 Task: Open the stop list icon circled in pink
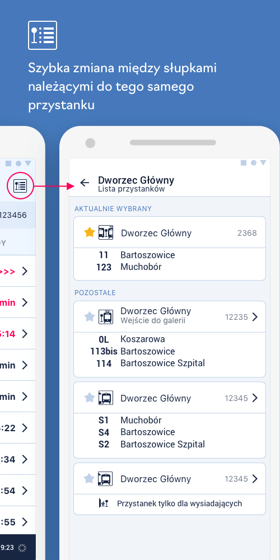(x=20, y=186)
